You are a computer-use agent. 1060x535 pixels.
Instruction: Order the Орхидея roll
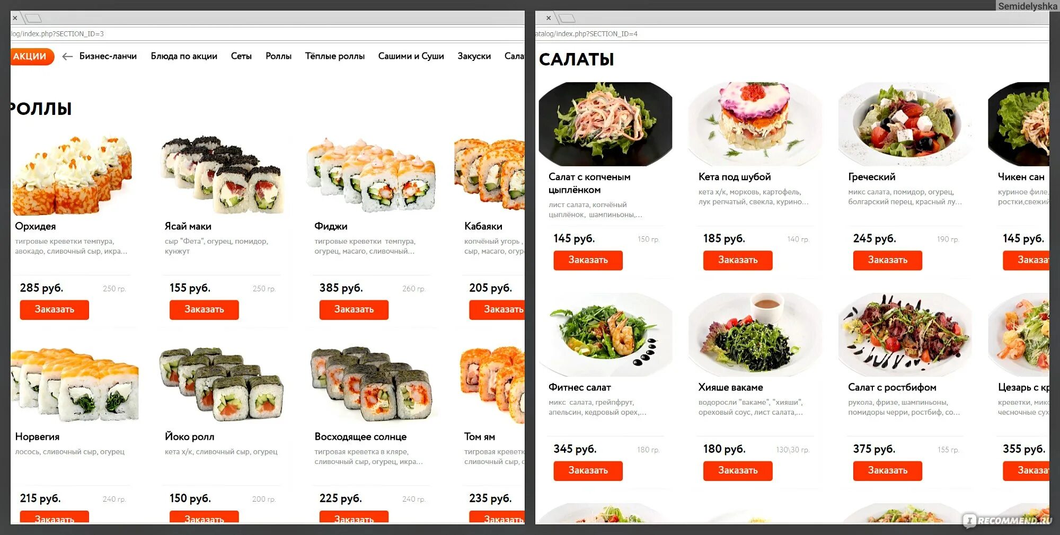(x=55, y=309)
